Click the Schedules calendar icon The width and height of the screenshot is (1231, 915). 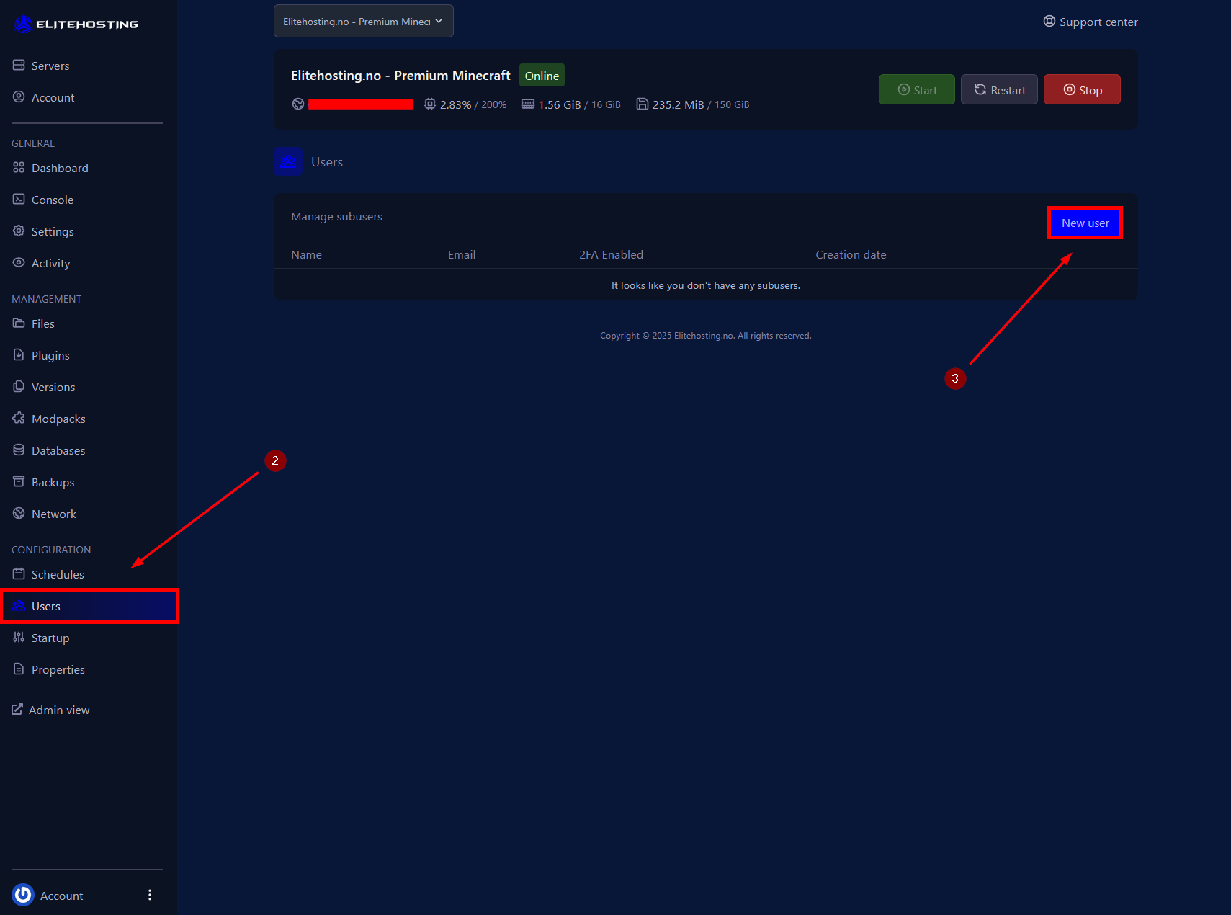click(19, 573)
